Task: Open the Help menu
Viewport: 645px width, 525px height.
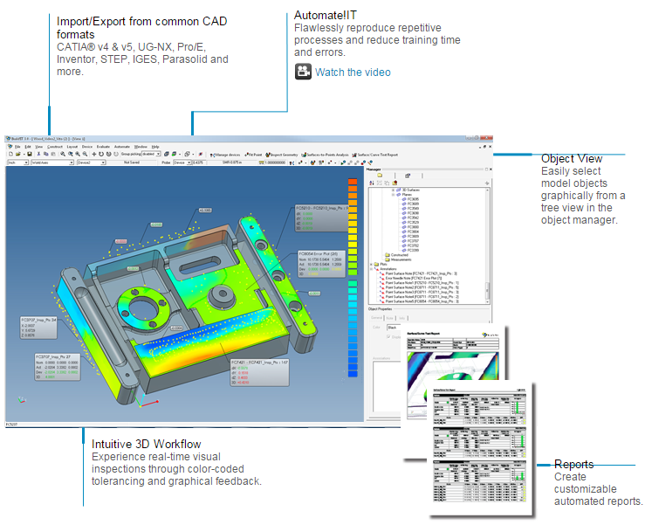Action: [x=155, y=147]
